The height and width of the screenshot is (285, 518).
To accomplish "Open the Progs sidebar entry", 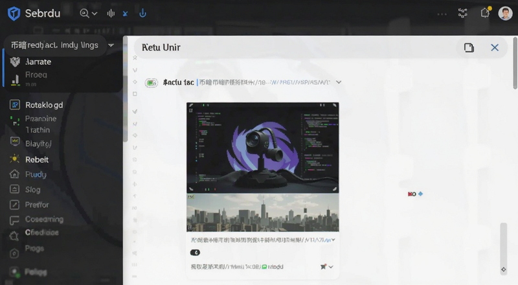I will pyautogui.click(x=34, y=248).
